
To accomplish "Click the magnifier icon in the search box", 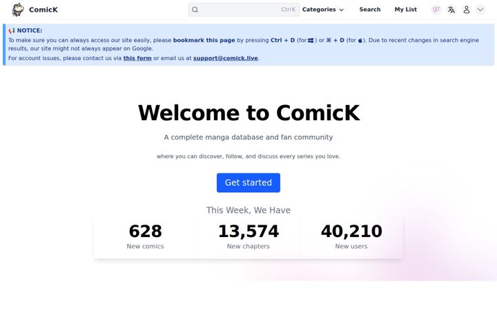I will (195, 10).
